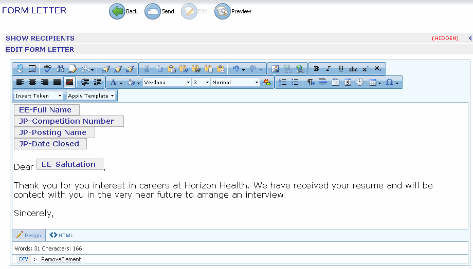Toggle Superscript formatting
The height and width of the screenshot is (269, 473).
point(366,69)
